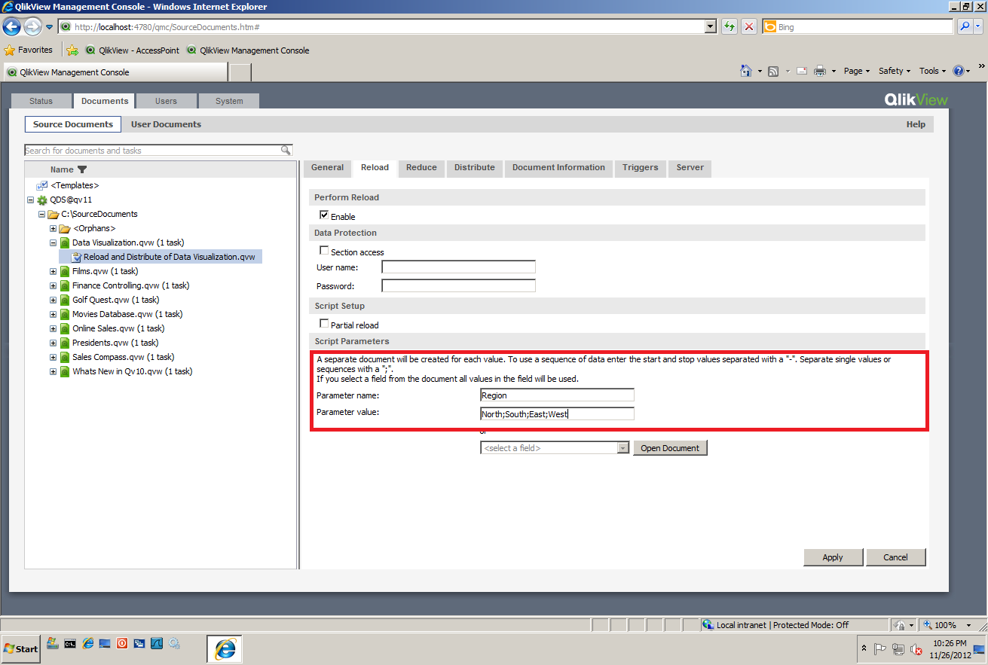The width and height of the screenshot is (988, 665).
Task: Click the search magnifier in documents search box
Action: coord(286,150)
